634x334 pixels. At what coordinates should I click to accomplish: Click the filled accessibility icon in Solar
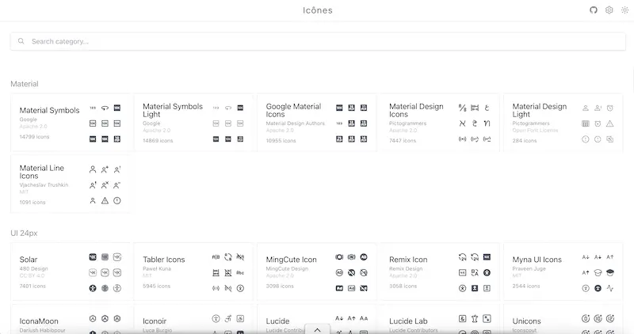pos(93,288)
